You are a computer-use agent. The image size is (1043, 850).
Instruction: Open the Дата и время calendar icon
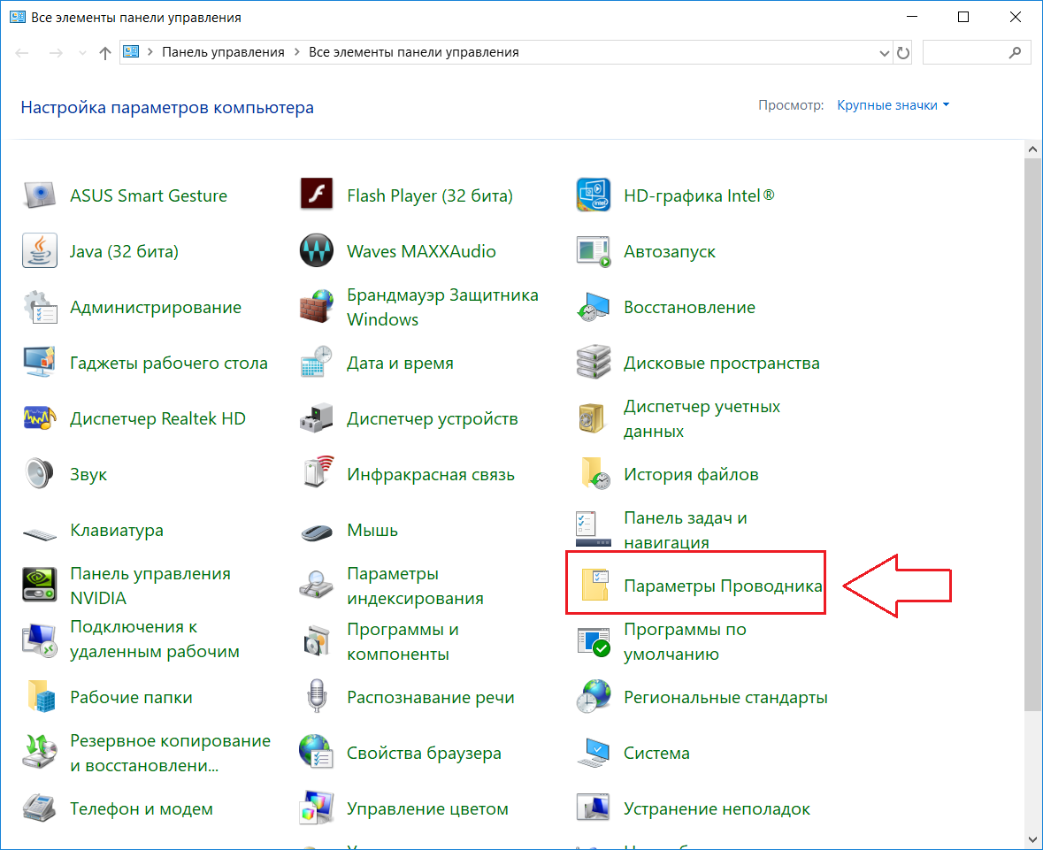[x=317, y=364]
